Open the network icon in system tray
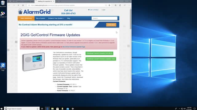 pyautogui.click(x=182, y=109)
